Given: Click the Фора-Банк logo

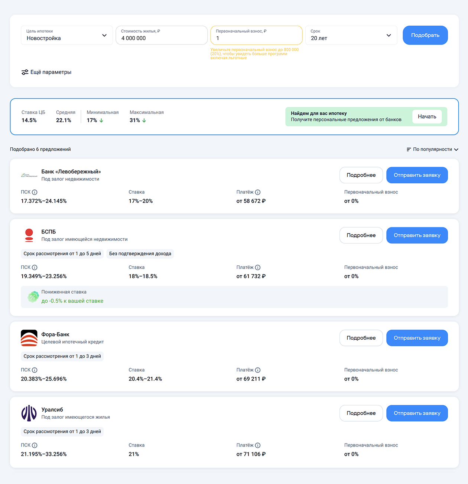Looking at the screenshot, I should tap(29, 338).
